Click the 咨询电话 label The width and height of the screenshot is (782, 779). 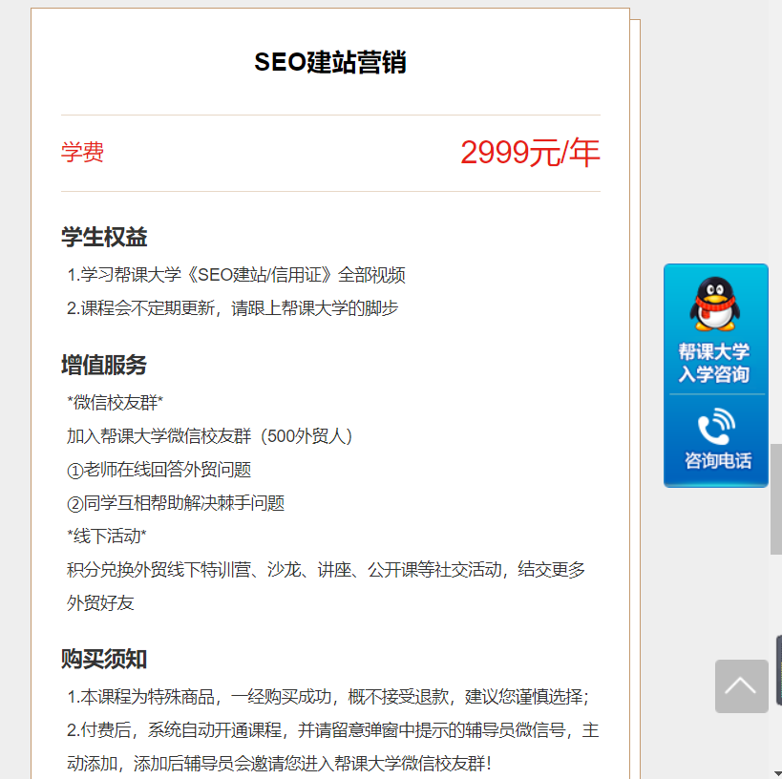718,460
